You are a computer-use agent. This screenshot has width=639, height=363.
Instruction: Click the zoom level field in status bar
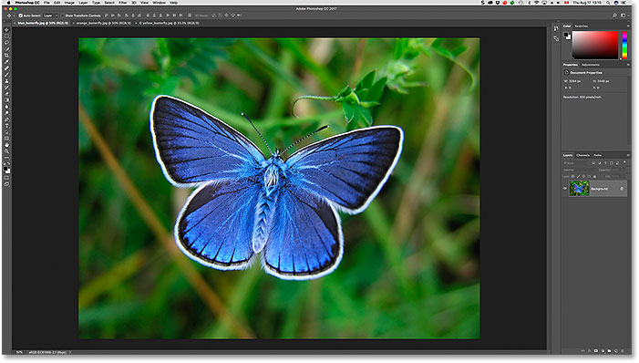(19, 352)
